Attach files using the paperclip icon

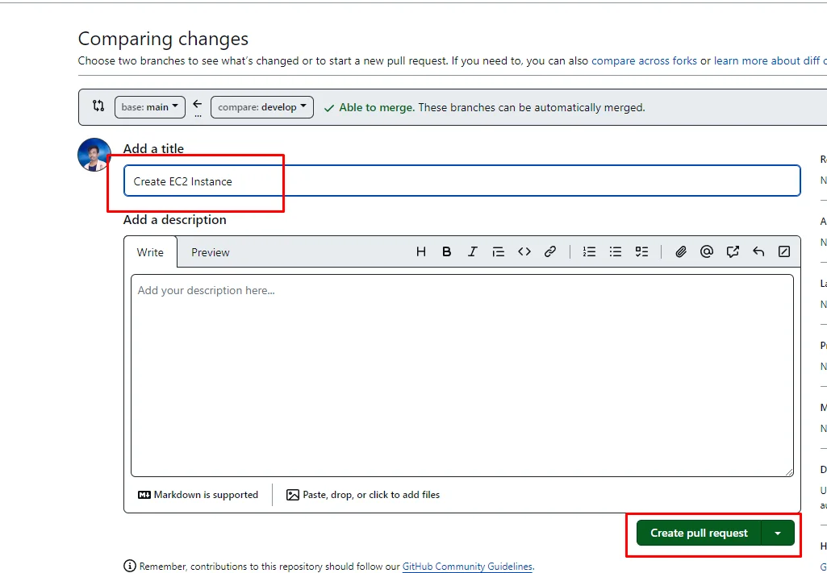tap(681, 251)
